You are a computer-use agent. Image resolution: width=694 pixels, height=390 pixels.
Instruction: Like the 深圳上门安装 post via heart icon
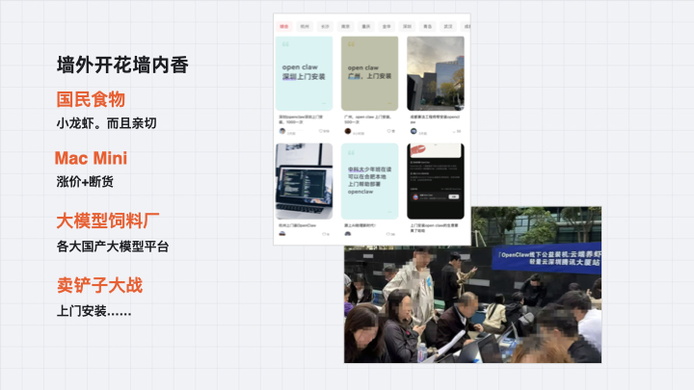tap(323, 131)
